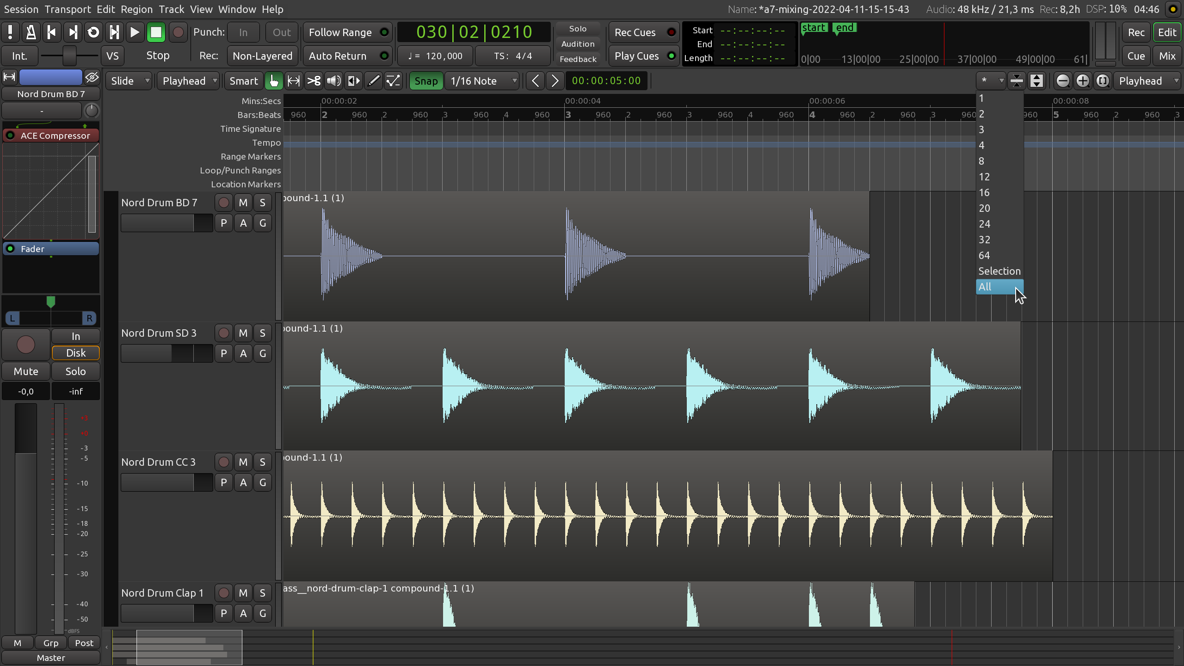Choose 16 in track count list
1184x666 pixels.
click(999, 192)
